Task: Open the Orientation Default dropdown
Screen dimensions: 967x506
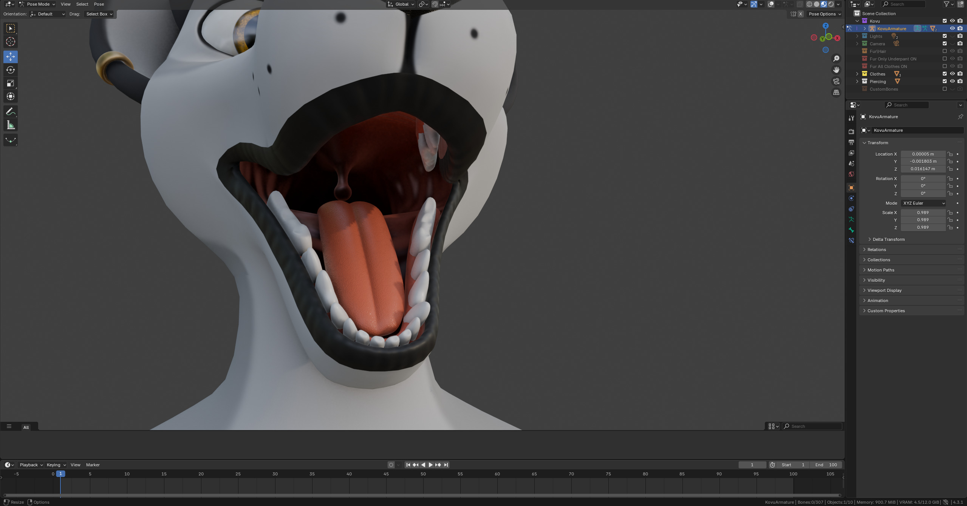Action: (x=48, y=14)
